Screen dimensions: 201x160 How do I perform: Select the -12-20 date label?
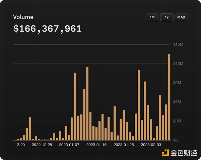tap(19, 145)
